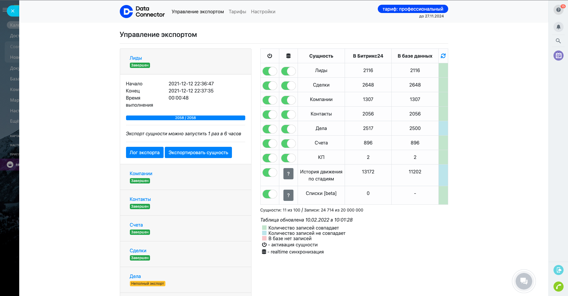The width and height of the screenshot is (568, 296).
Task: Toggle activation switch for Списки [beta]
Action: point(270,194)
